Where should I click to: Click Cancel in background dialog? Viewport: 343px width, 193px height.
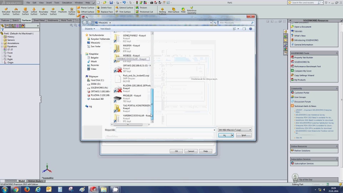pyautogui.click(x=191, y=151)
